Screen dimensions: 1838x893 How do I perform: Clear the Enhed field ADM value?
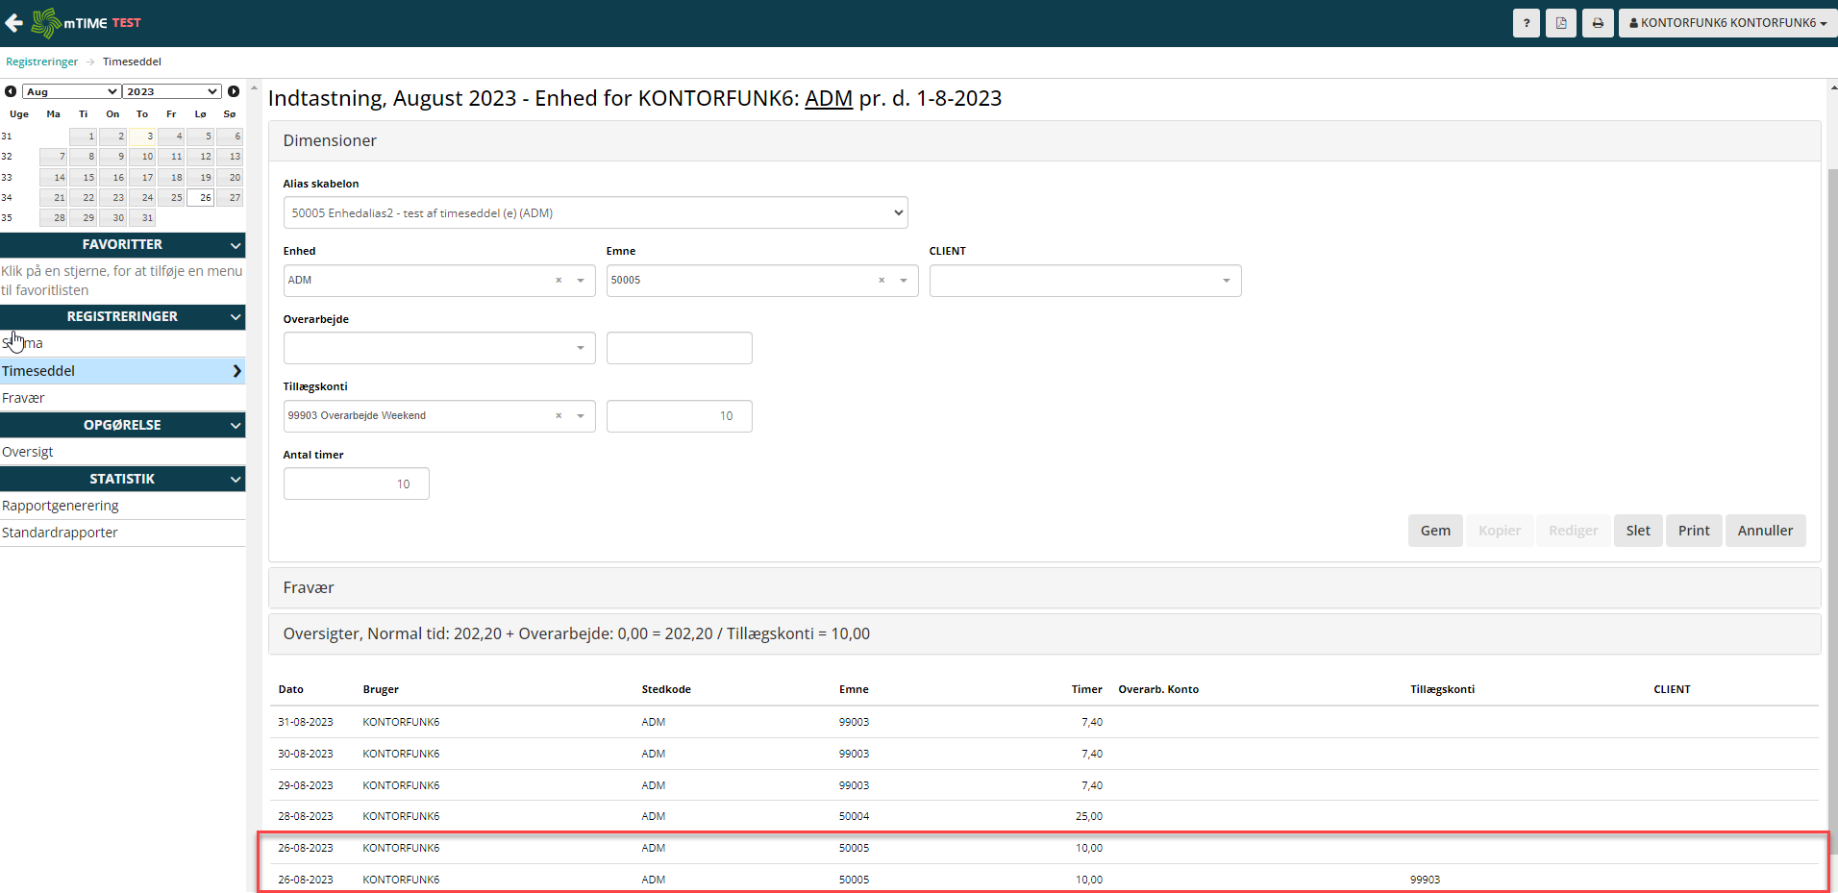(x=559, y=281)
